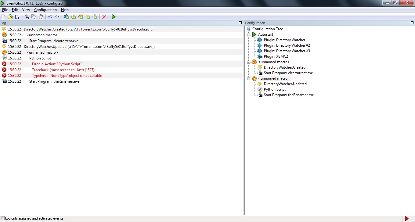
Task: Maximize the Log panel with its box button
Action: pos(240,23)
